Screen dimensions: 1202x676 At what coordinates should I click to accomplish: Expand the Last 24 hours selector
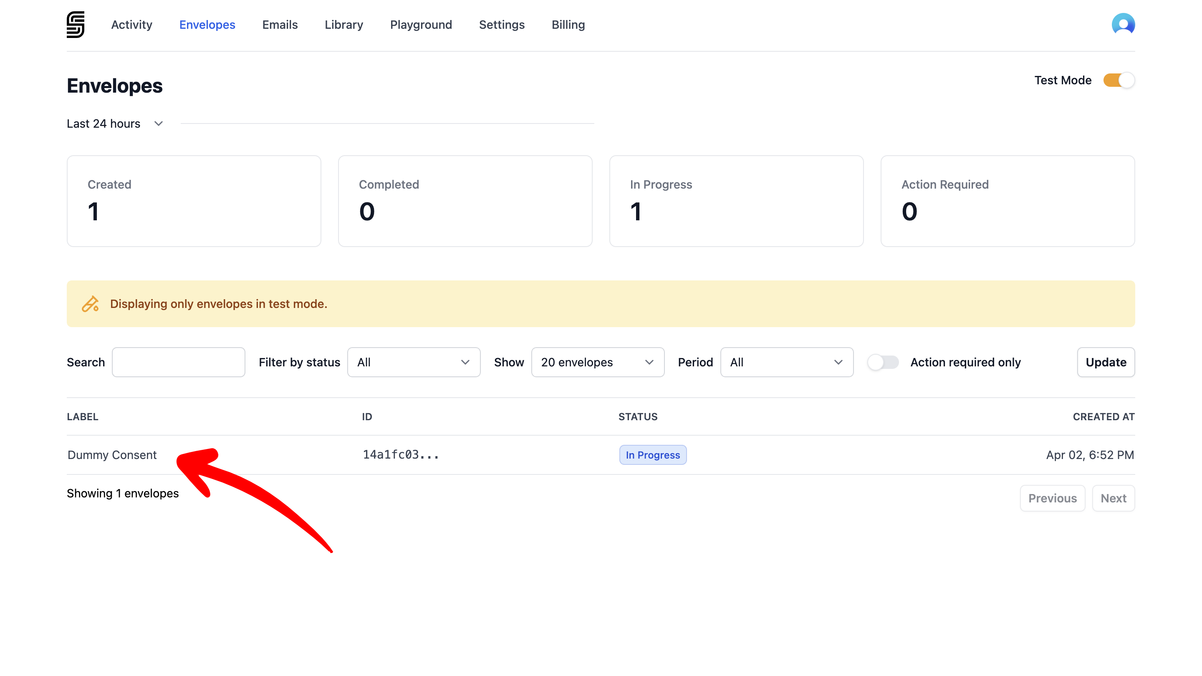pyautogui.click(x=104, y=124)
